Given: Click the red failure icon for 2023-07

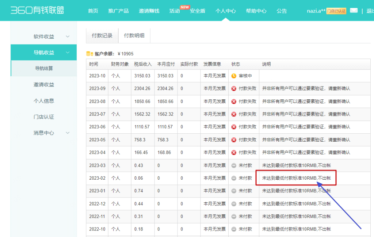Looking at the screenshot, I should [234, 114].
